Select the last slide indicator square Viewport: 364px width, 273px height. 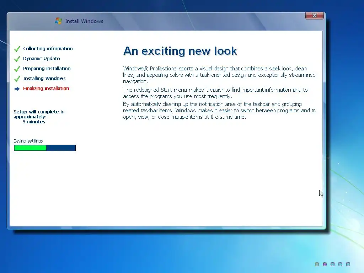(x=348, y=264)
